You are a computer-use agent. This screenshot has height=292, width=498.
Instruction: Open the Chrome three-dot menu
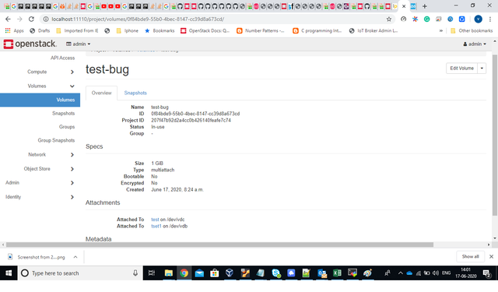click(490, 19)
